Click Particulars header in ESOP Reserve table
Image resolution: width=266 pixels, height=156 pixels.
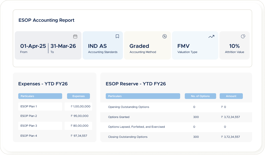143,96
